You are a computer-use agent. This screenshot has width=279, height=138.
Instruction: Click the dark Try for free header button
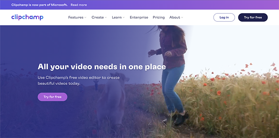(x=253, y=17)
